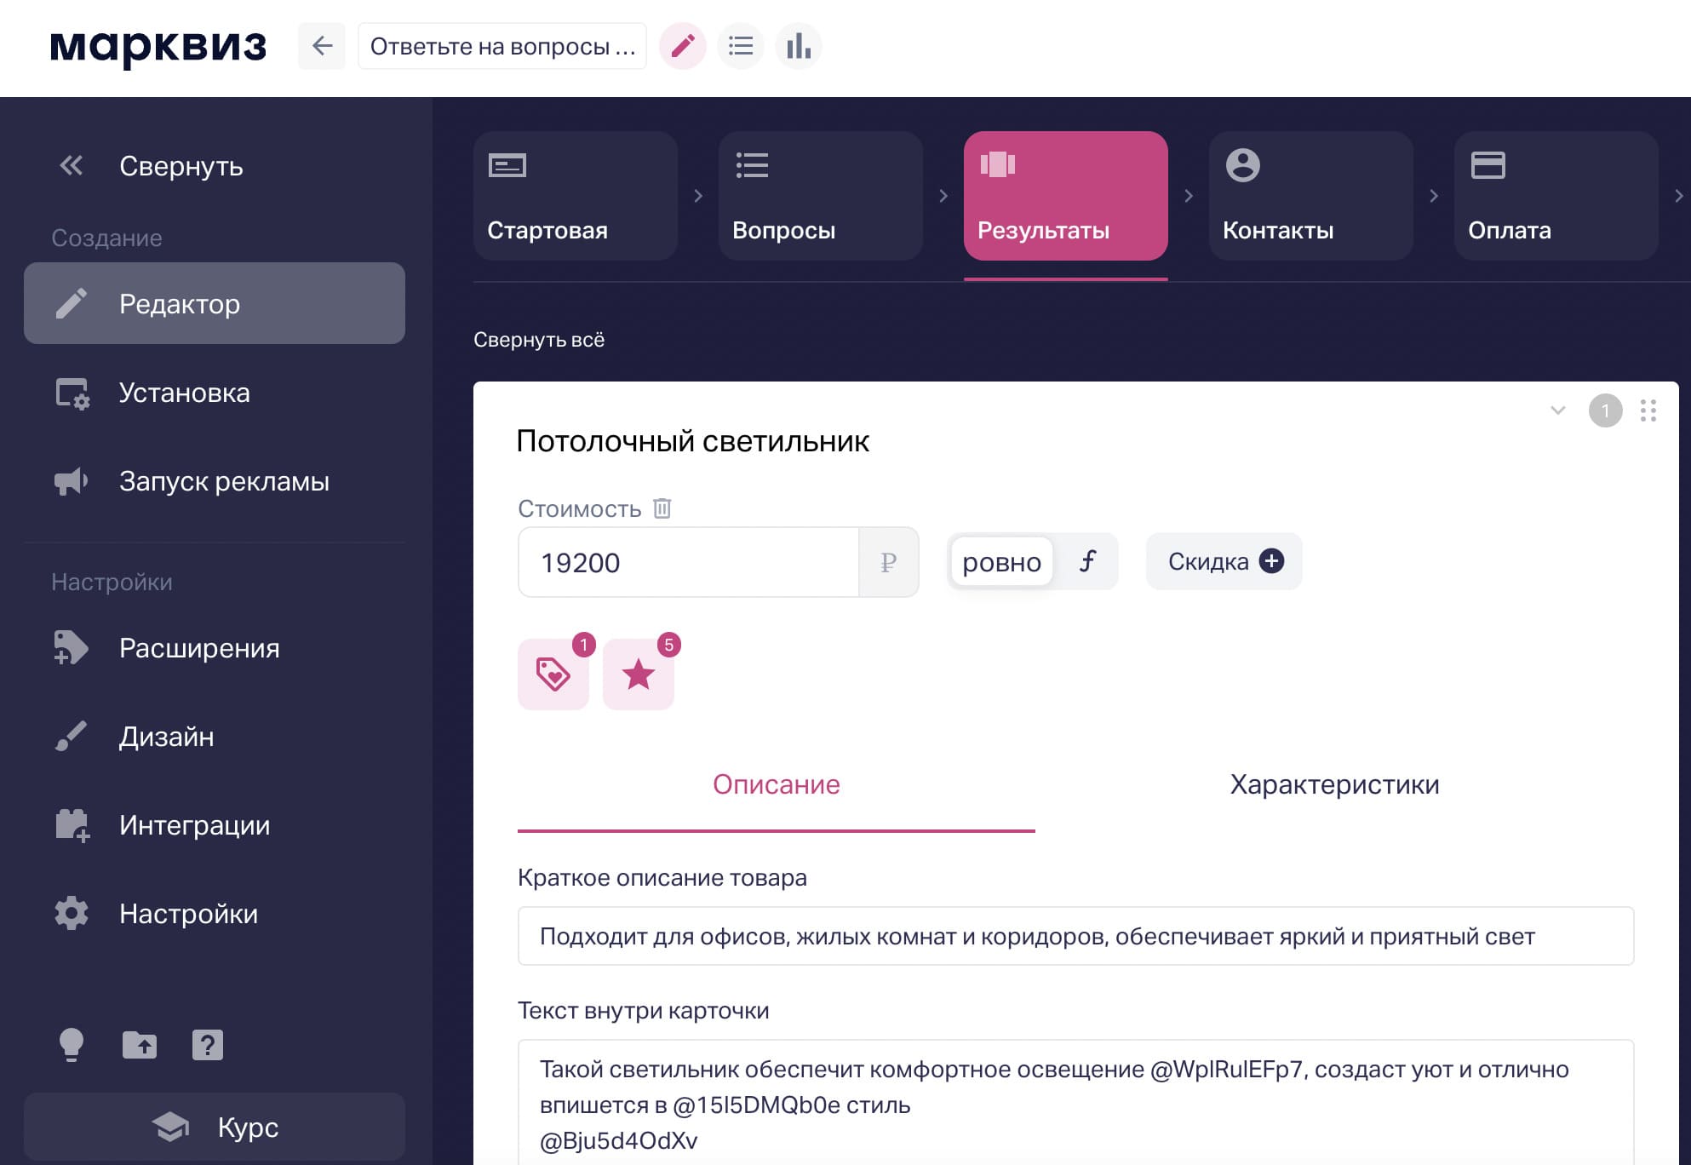Open quiz statistics via the bar chart icon
This screenshot has width=1691, height=1165.
[x=798, y=46]
